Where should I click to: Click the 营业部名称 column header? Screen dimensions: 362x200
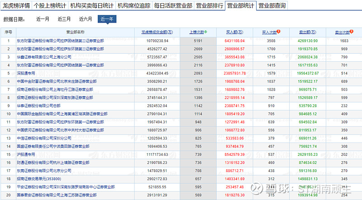pyautogui.click(x=75, y=32)
